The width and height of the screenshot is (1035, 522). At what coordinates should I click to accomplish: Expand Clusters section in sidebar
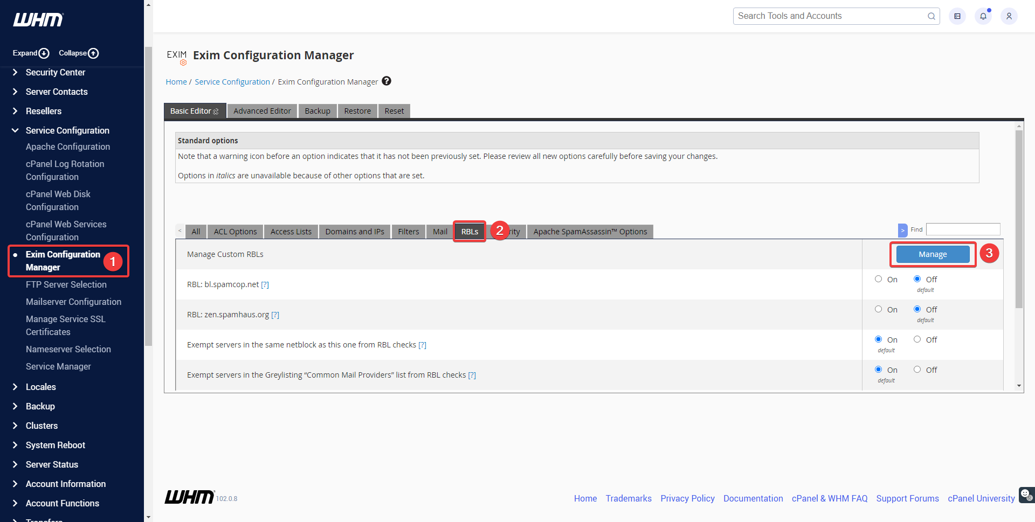click(x=42, y=426)
